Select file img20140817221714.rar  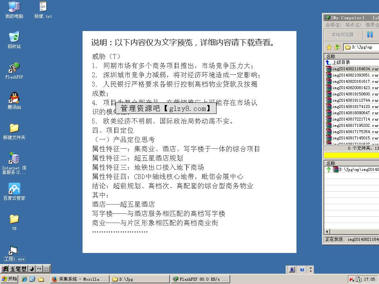tap(352, 119)
